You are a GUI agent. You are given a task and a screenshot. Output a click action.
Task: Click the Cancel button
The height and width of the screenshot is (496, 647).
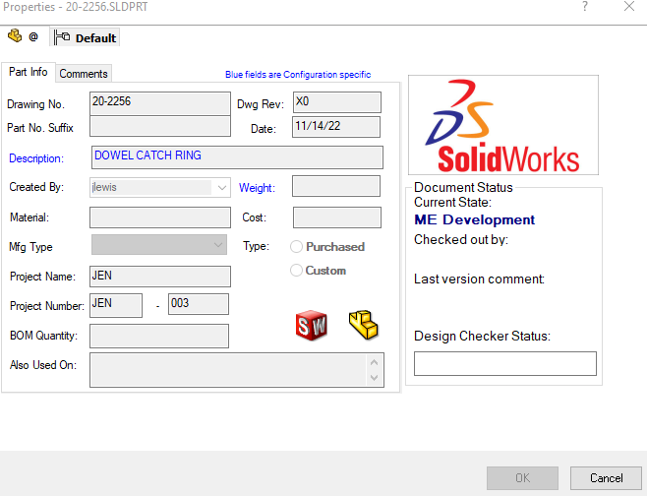coord(606,478)
